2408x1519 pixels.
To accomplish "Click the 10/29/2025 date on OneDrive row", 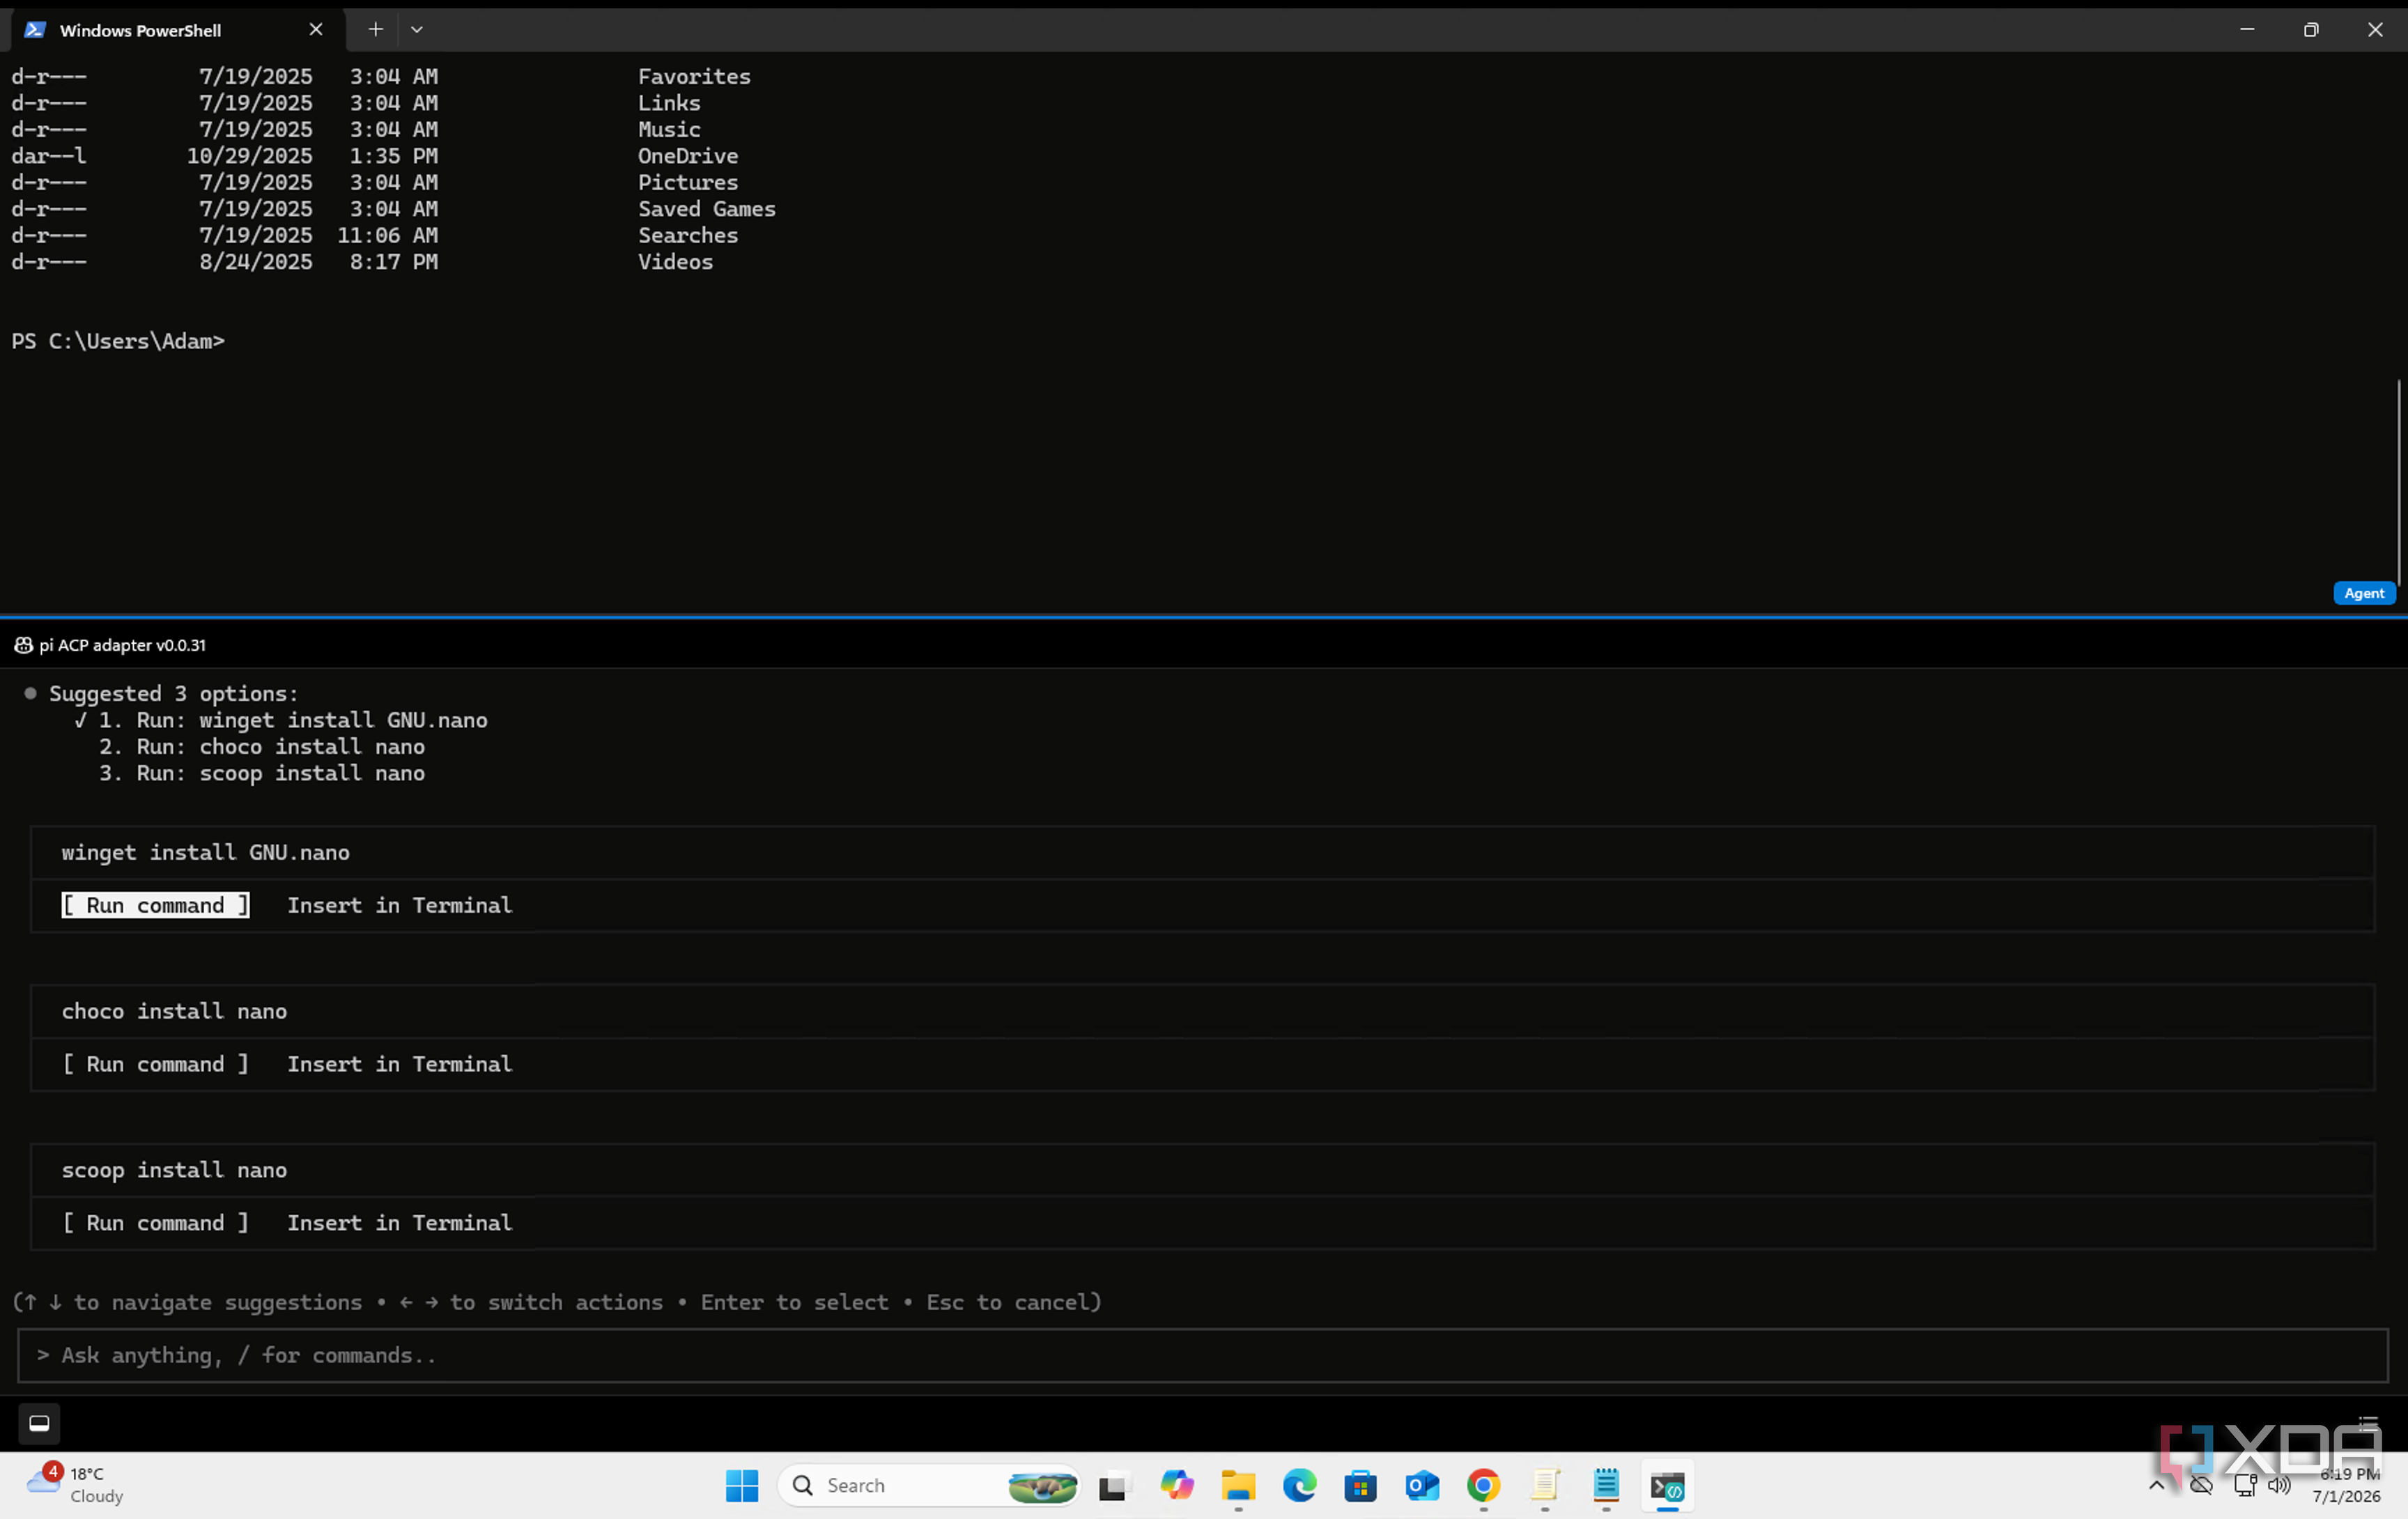I will 249,156.
